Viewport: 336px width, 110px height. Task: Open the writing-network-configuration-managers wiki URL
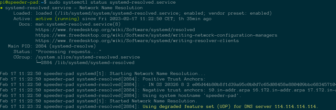pos(156,35)
